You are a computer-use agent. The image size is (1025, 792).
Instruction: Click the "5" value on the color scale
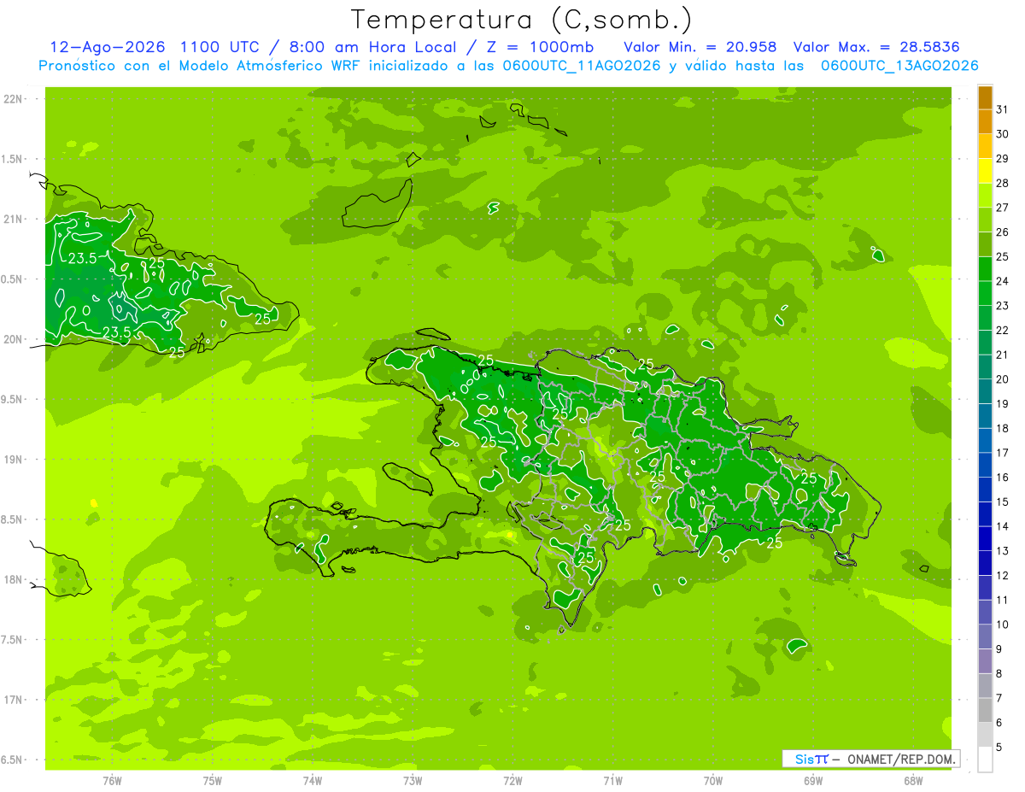[x=999, y=748]
